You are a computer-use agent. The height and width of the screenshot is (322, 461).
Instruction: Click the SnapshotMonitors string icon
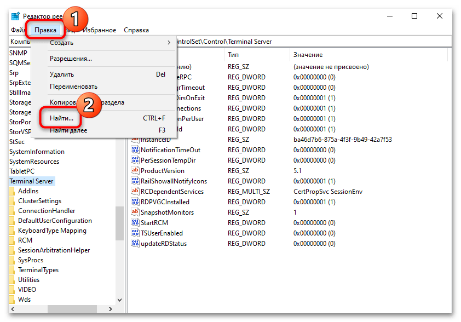pos(135,212)
